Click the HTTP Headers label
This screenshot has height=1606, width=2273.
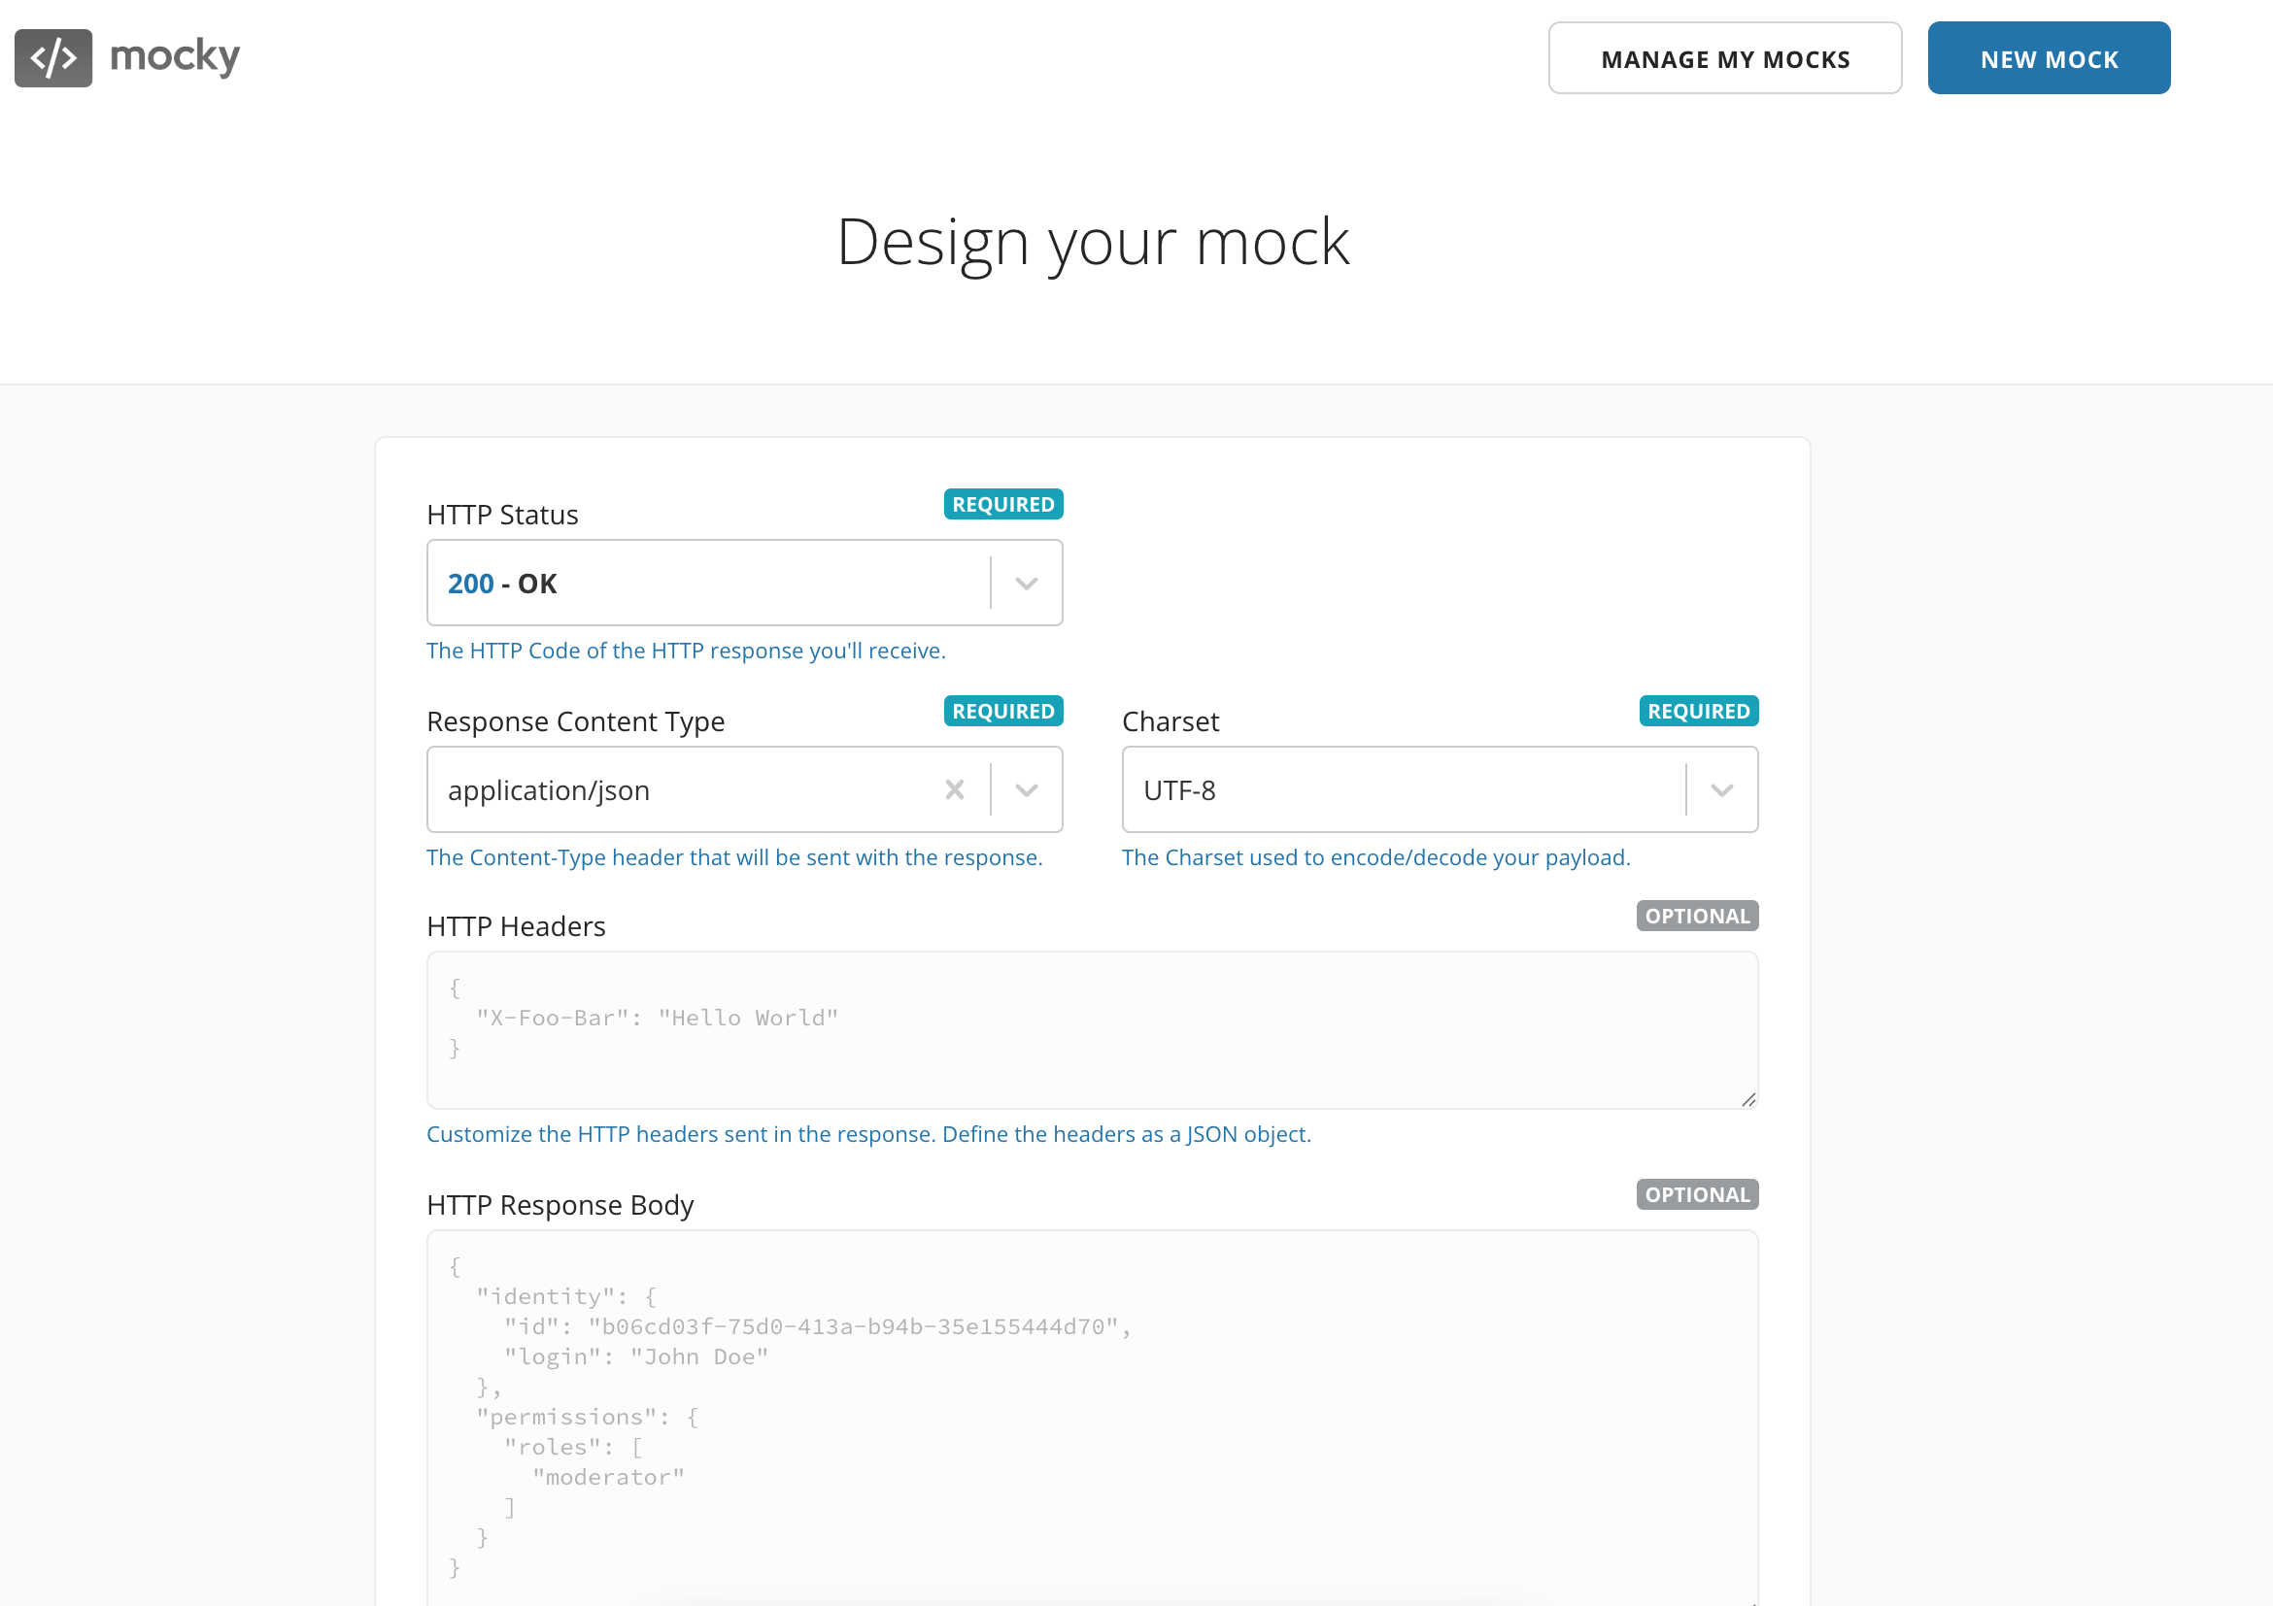[x=516, y=926]
